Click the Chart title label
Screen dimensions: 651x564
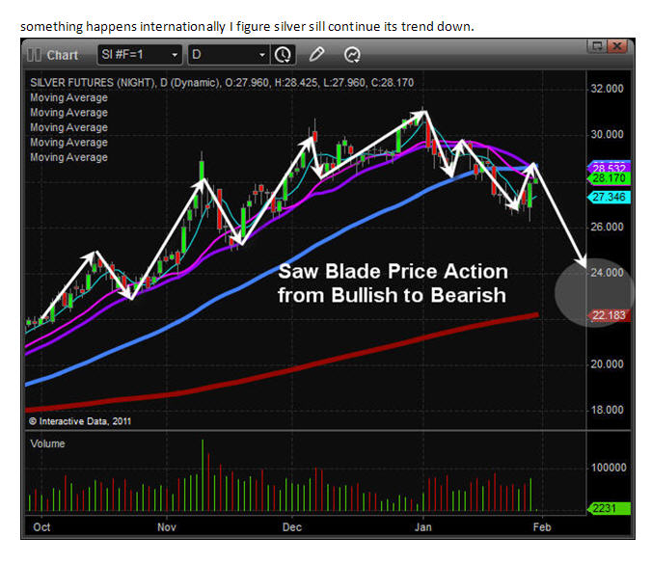coord(63,55)
